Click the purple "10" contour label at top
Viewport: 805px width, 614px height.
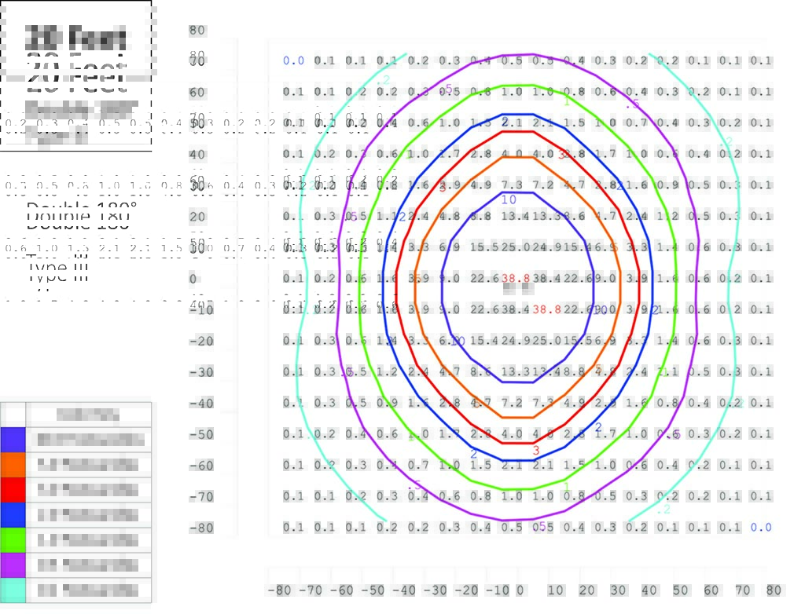click(509, 200)
